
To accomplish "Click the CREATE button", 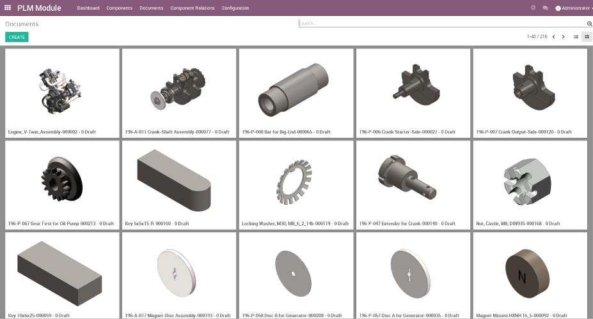I will pyautogui.click(x=17, y=37).
